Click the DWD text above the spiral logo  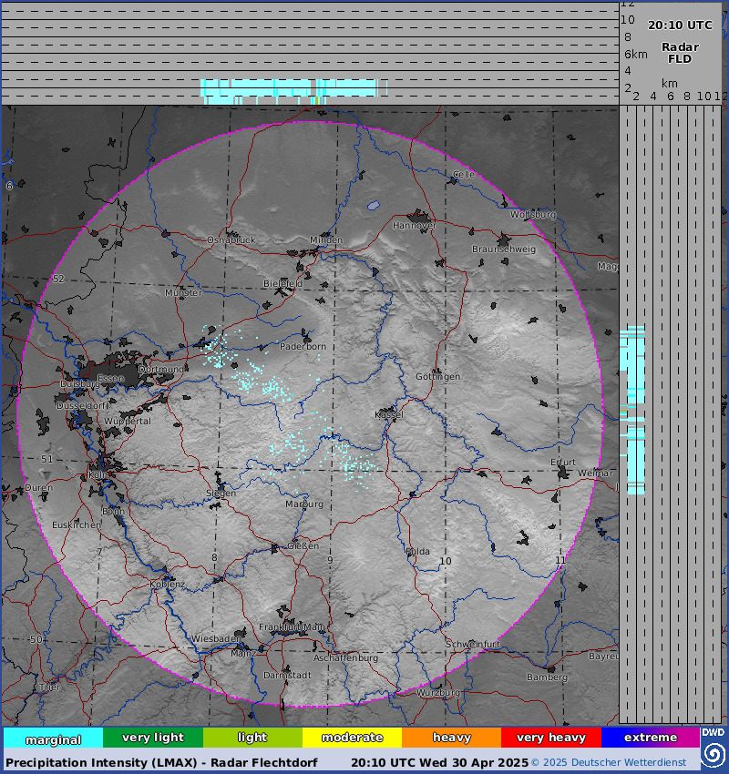[x=713, y=732]
